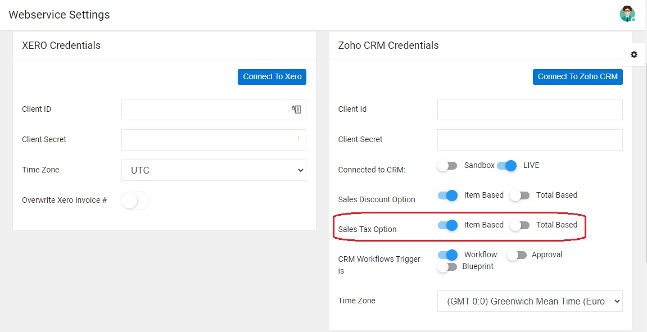
Task: Click the user avatar profile icon
Action: coord(627,13)
